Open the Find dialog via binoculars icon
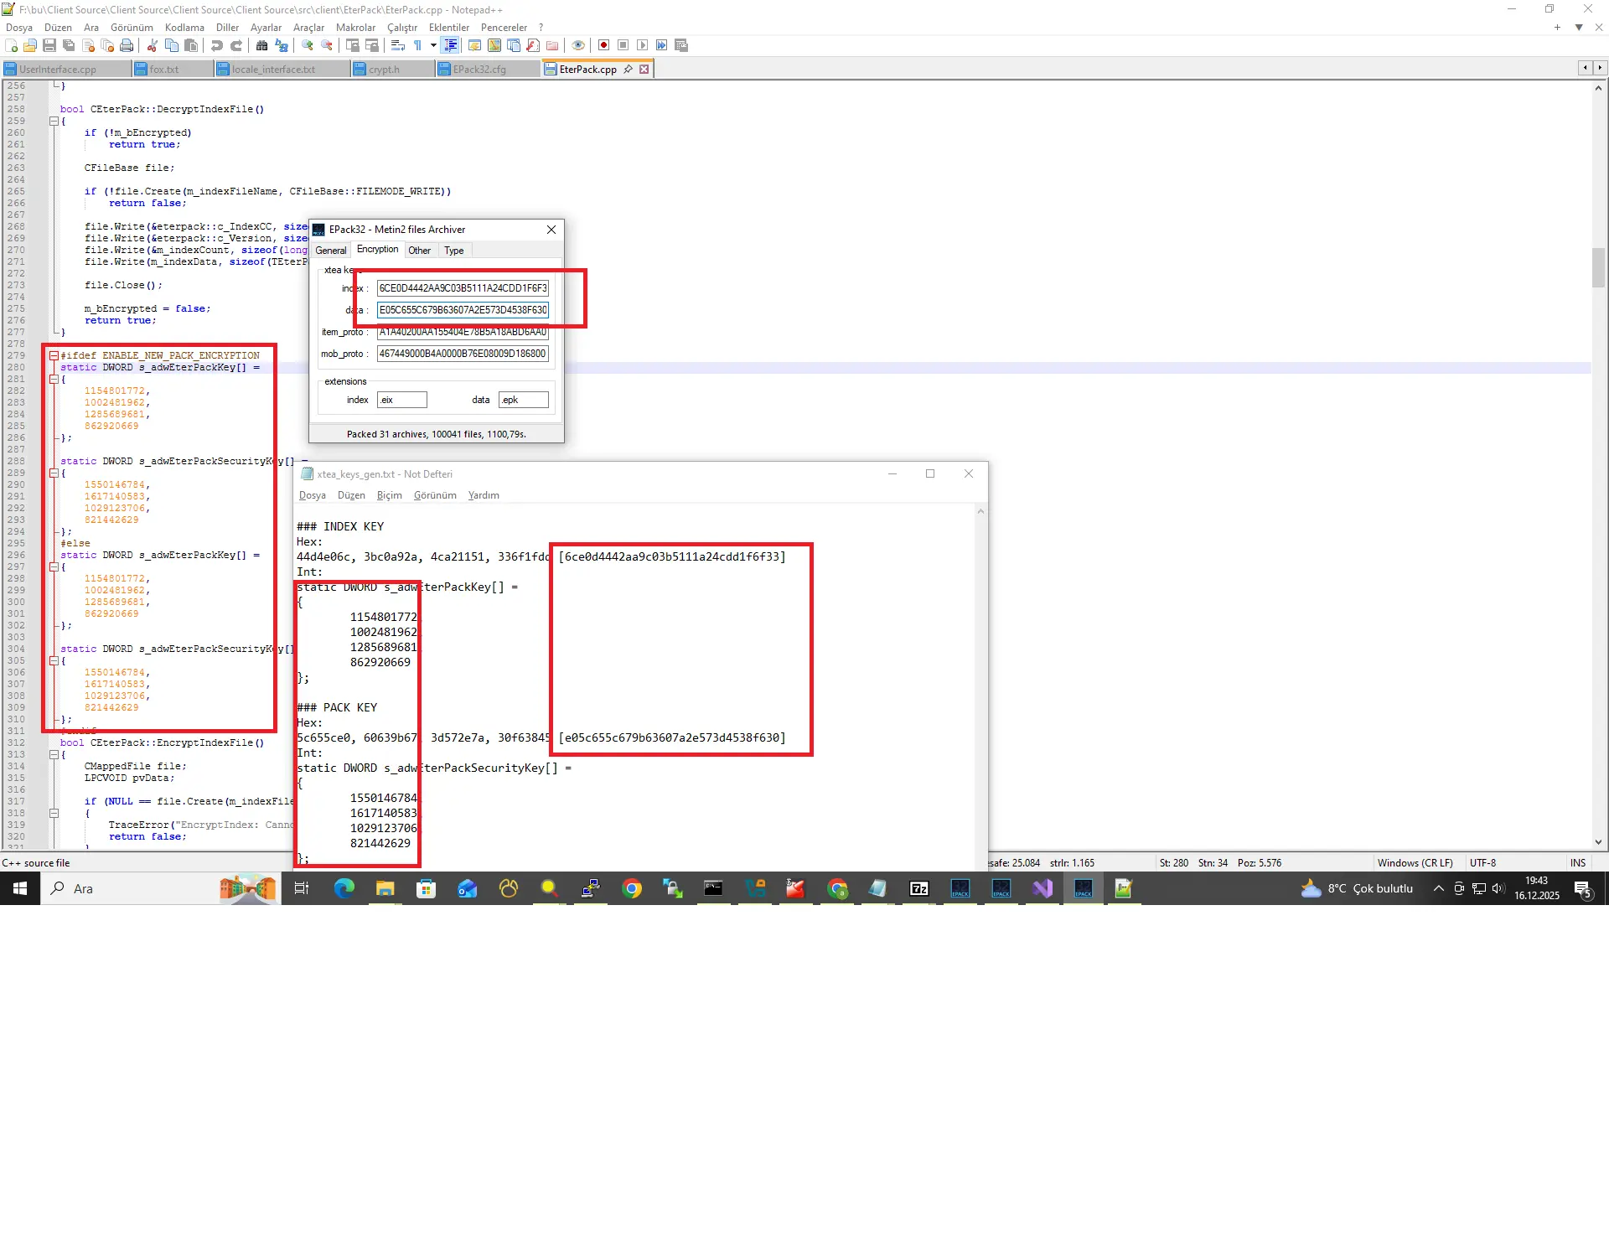The height and width of the screenshot is (1257, 1609). coord(263,45)
